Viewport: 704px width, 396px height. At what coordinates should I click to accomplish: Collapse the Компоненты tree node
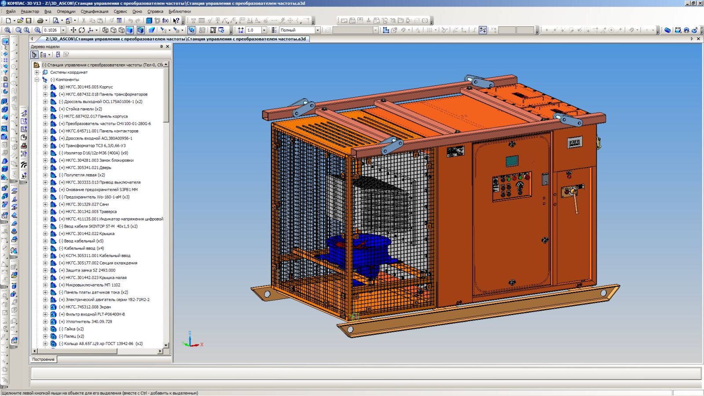coord(37,80)
